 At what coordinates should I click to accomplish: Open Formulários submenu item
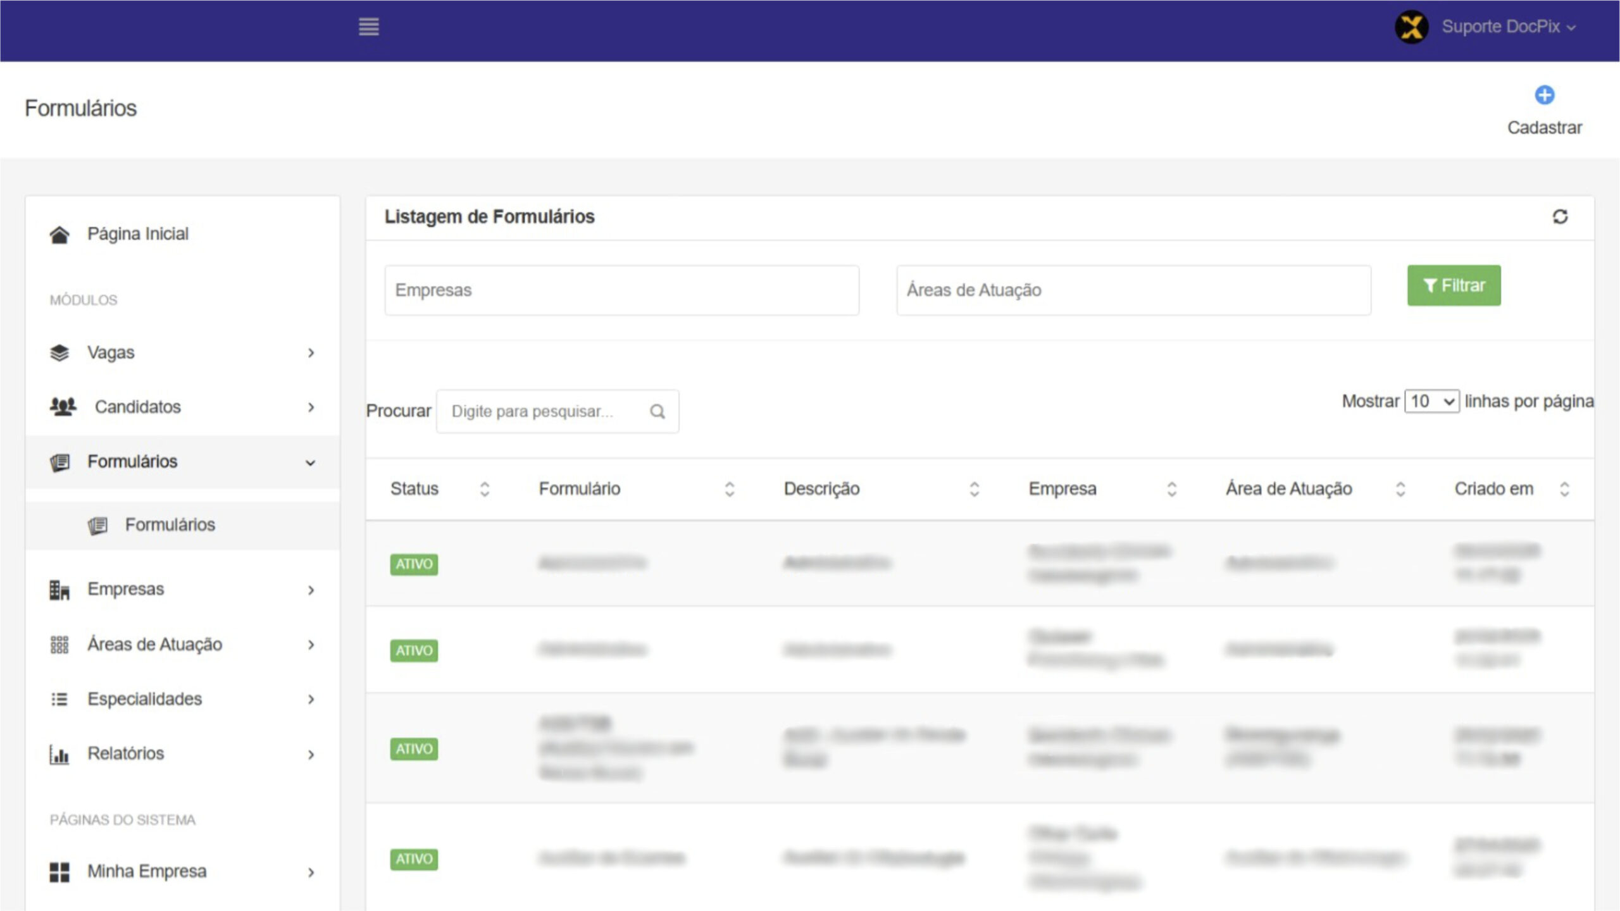point(170,525)
